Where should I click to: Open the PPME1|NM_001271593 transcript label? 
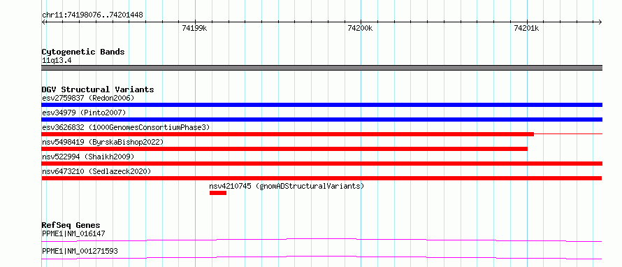point(80,251)
